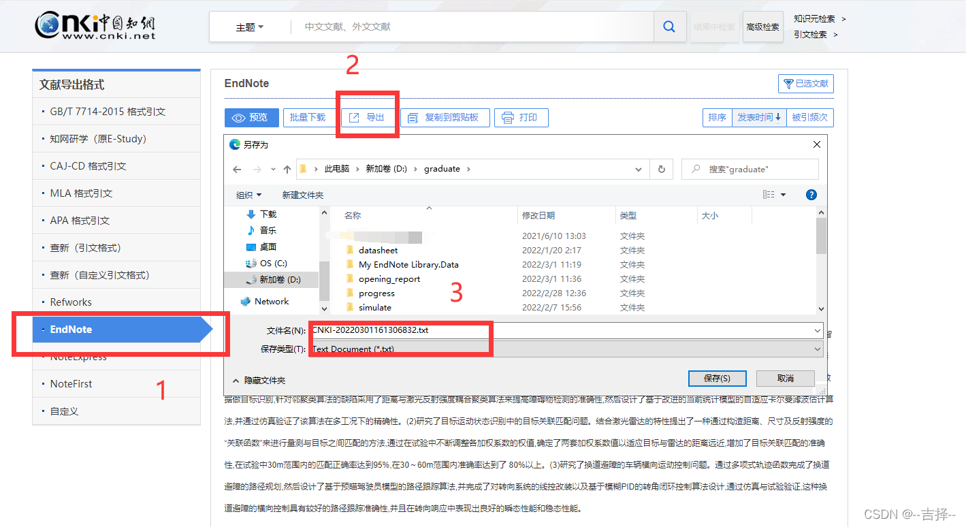Collapse folders via 隐藏文件夹
Viewport: 966px width, 527px height.
tap(259, 380)
